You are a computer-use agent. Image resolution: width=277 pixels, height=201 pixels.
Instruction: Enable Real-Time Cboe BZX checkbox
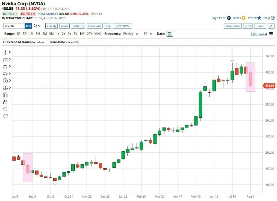pos(48,42)
